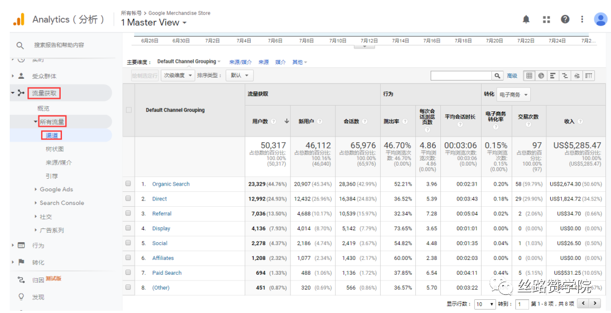Screen dimensions: 611x313
Task: Open the three-dot more options menu
Action: tap(582, 19)
